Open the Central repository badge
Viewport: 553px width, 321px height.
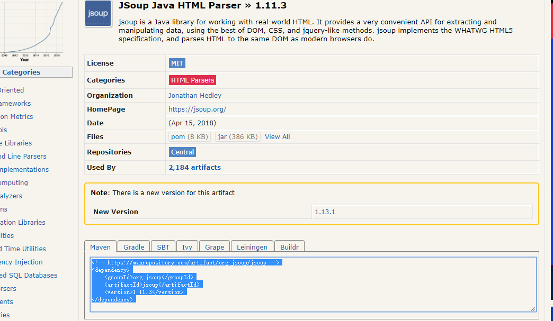click(x=182, y=152)
